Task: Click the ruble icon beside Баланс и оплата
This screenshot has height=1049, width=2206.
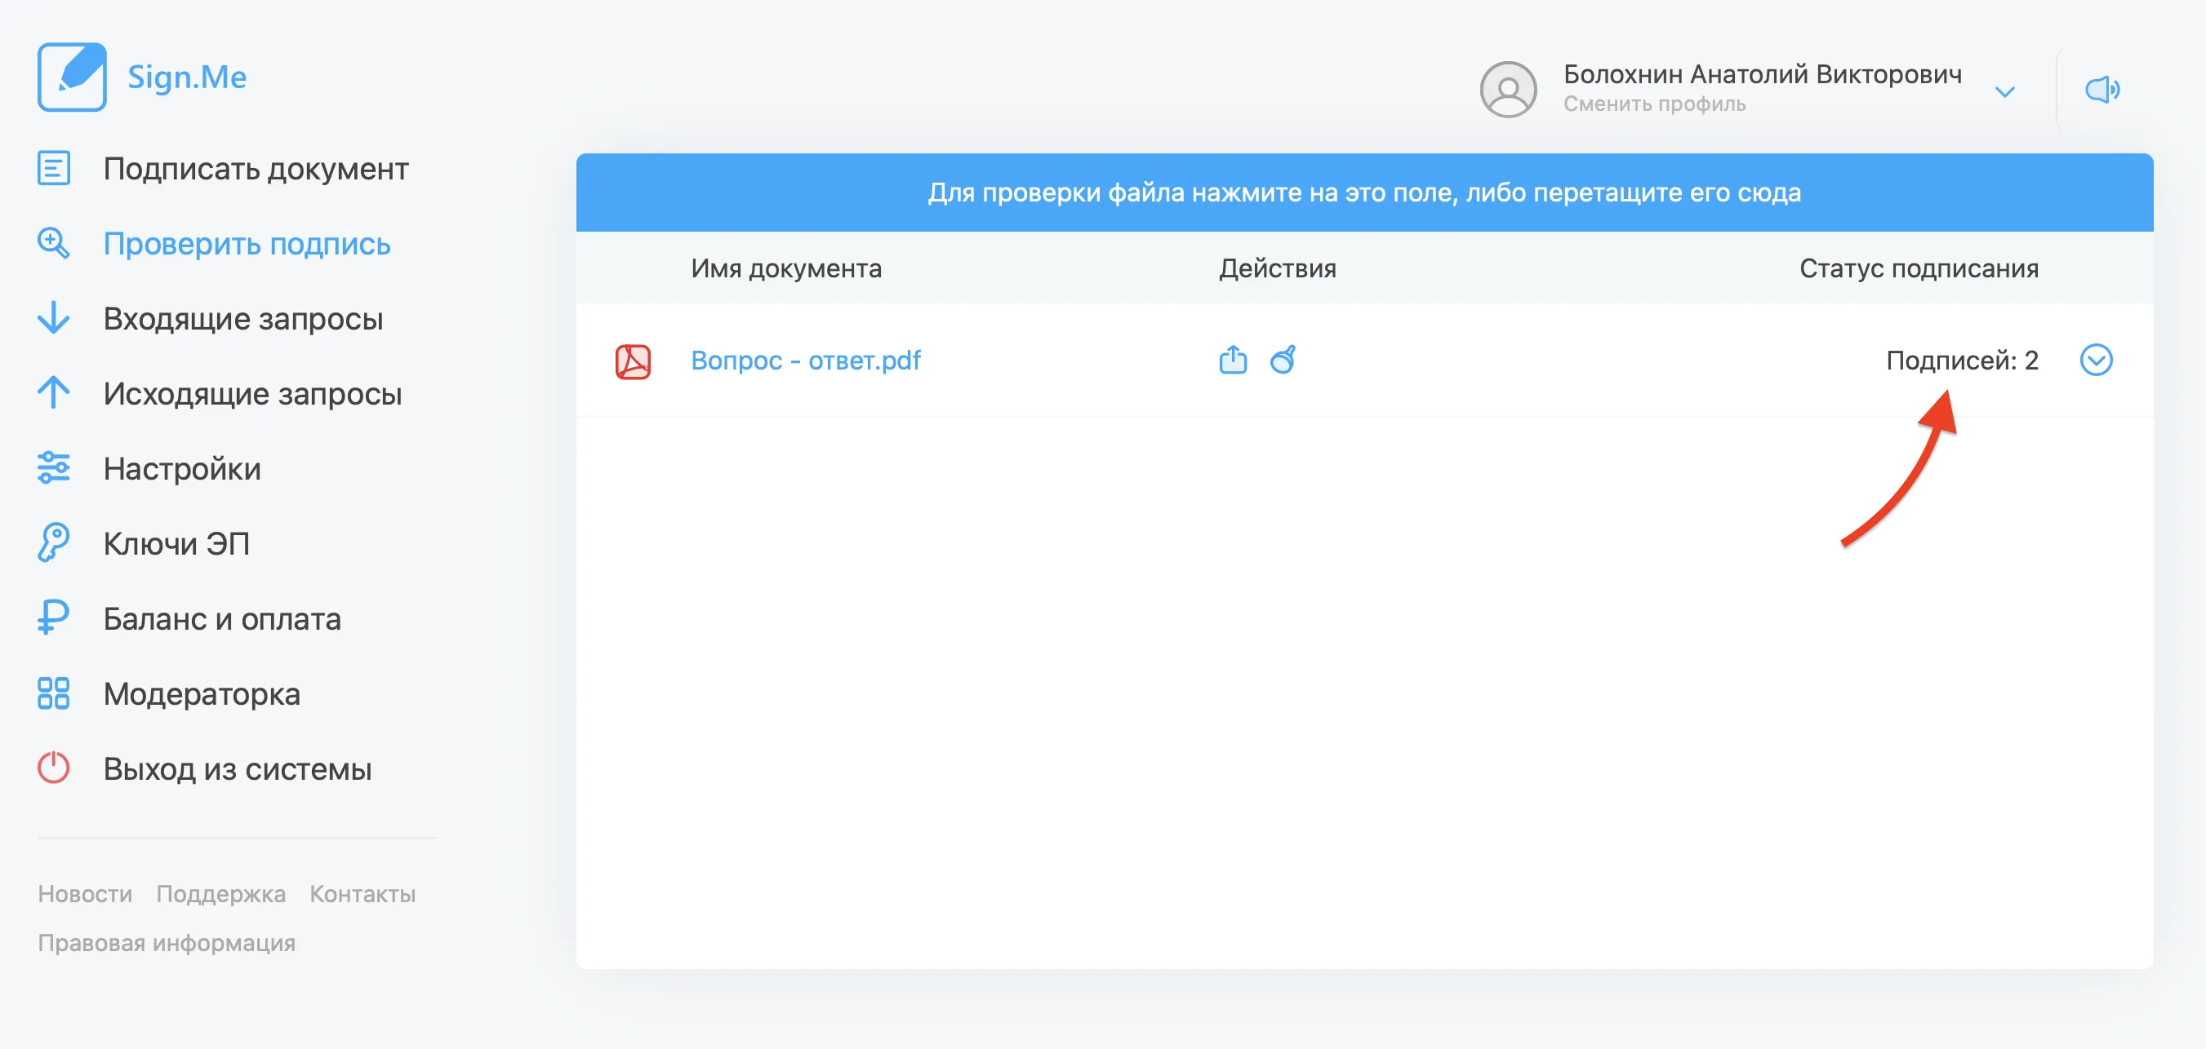Action: pyautogui.click(x=54, y=617)
